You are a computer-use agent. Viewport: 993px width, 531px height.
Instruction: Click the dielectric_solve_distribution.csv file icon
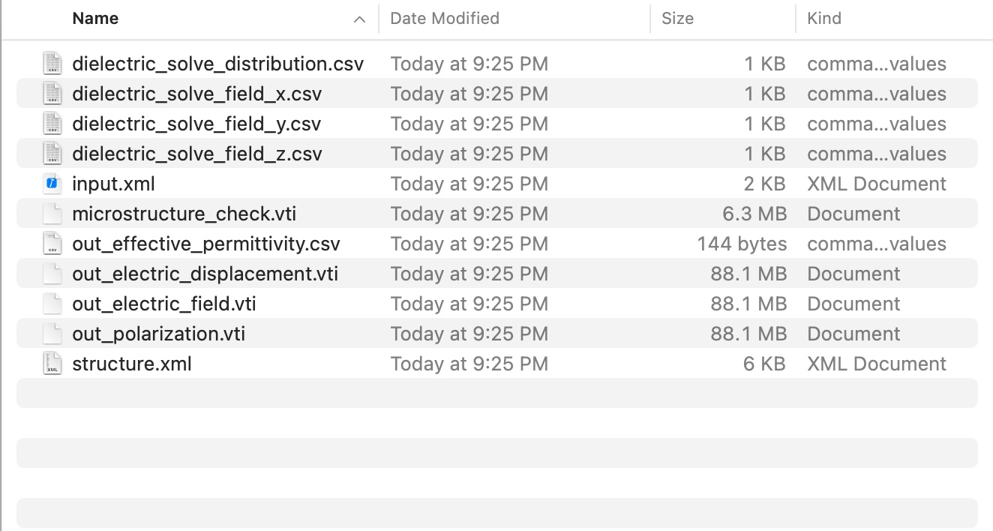click(52, 64)
